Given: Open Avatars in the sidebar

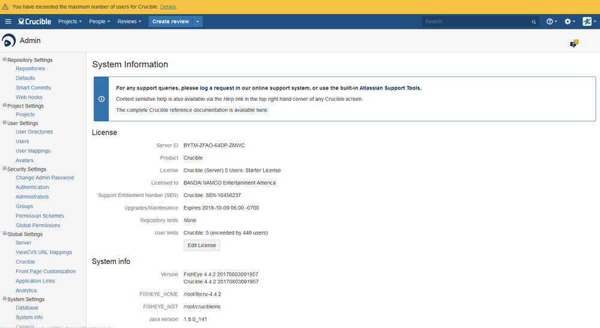Looking at the screenshot, I should 25,160.
